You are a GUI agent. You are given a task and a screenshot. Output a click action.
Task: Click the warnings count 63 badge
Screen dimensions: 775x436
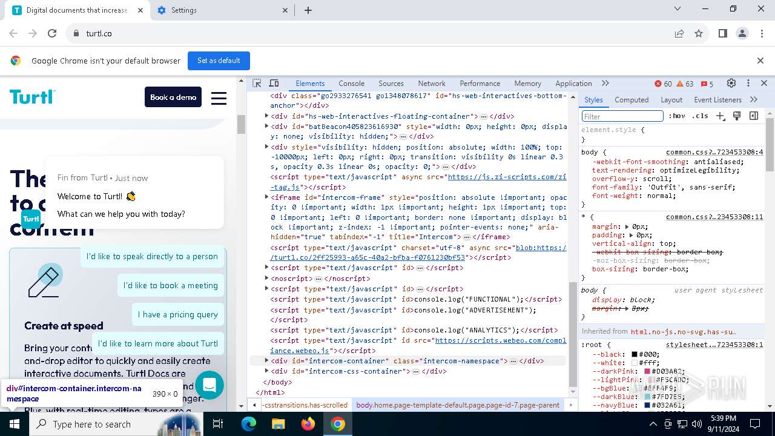click(x=685, y=84)
